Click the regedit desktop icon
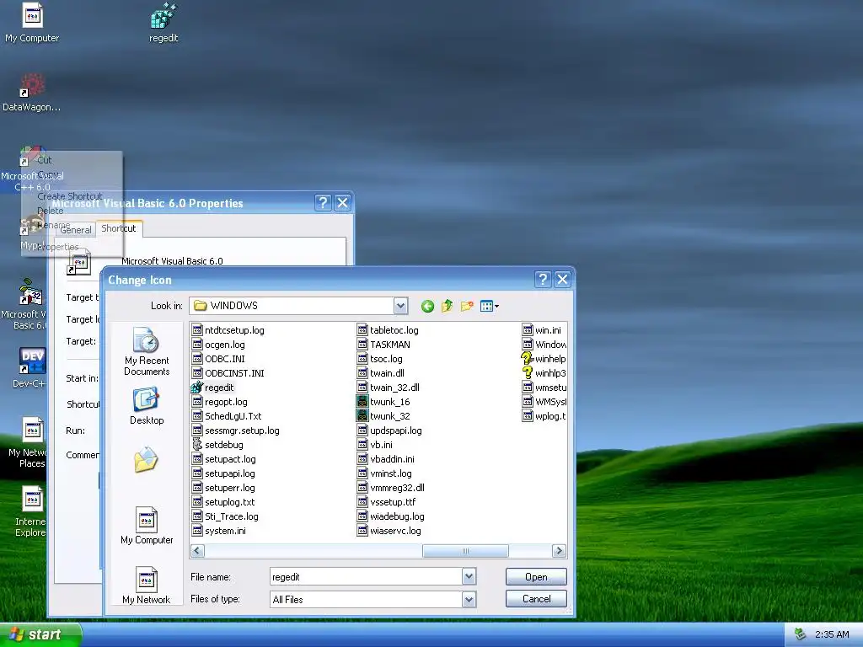Image resolution: width=863 pixels, height=647 pixels. 163,23
